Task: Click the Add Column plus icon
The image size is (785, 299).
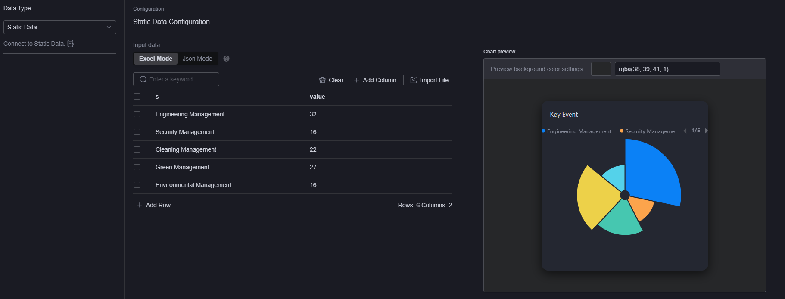Action: click(356, 80)
